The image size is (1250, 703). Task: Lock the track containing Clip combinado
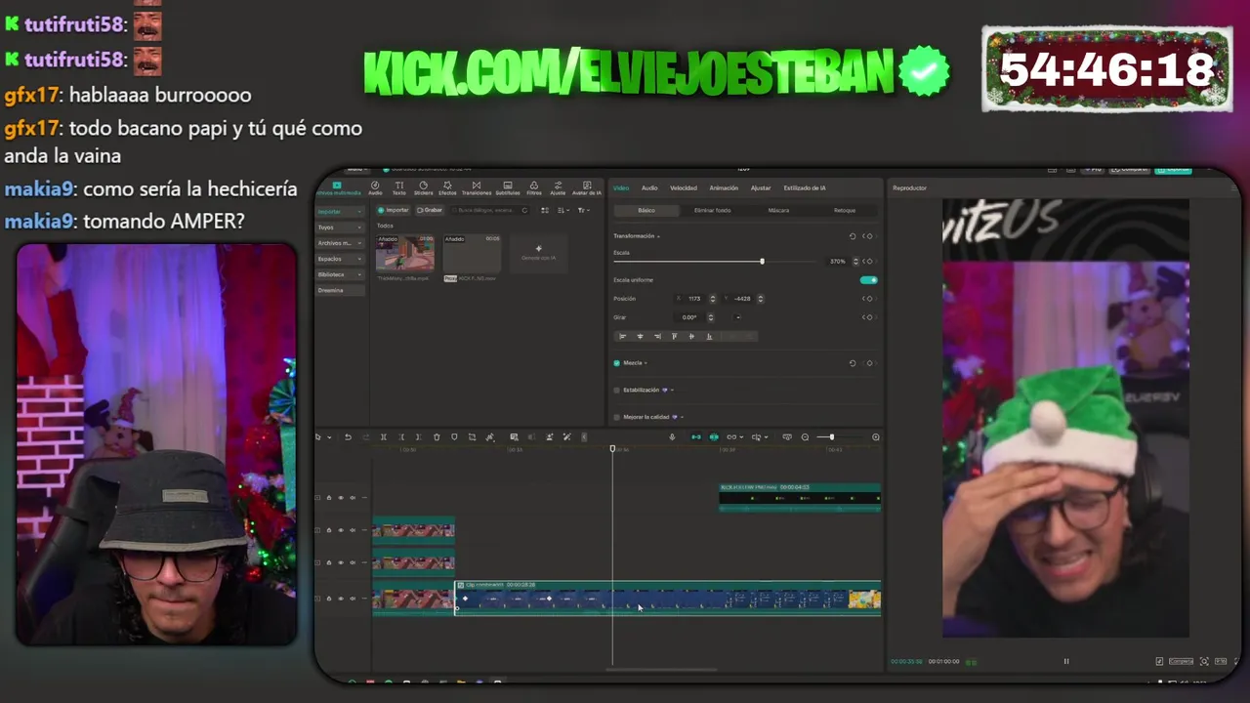pyautogui.click(x=329, y=599)
